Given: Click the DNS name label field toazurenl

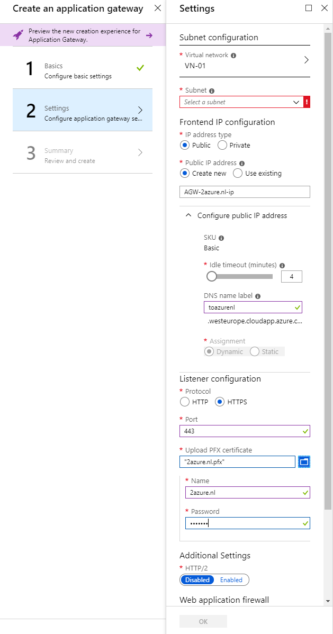Looking at the screenshot, I should [253, 307].
